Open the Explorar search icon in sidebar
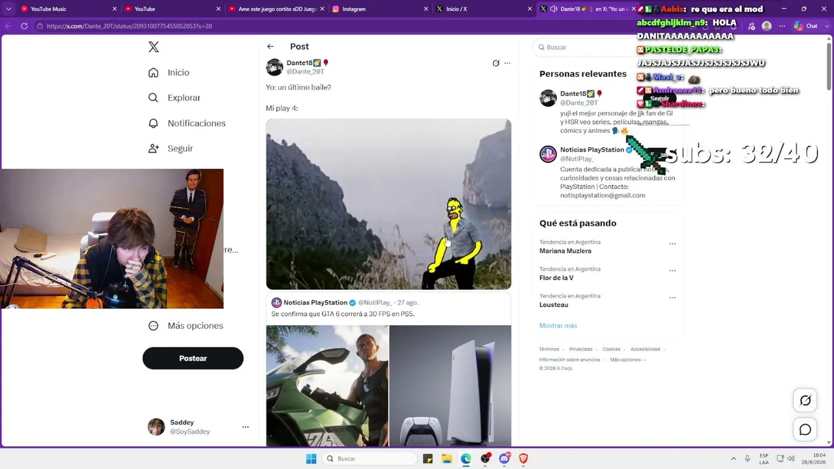The image size is (834, 469). pyautogui.click(x=153, y=98)
